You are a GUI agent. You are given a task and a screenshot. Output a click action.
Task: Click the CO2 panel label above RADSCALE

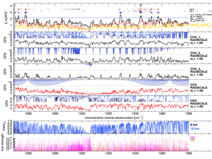click(193, 85)
